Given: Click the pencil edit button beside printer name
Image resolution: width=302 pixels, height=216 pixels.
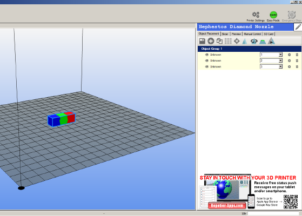Looking at the screenshot, I should (298, 27).
